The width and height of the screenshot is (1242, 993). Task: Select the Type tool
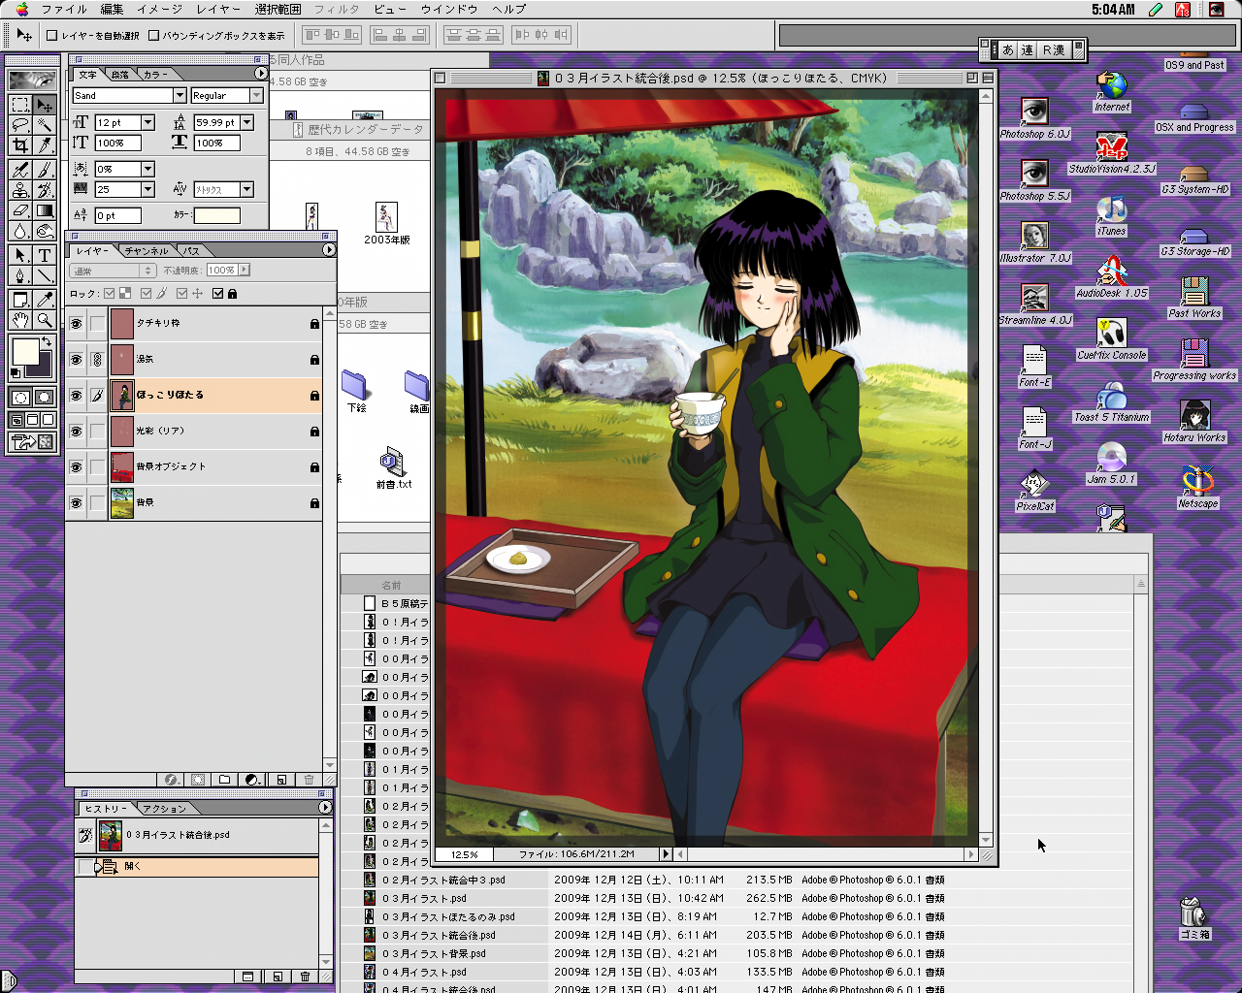pyautogui.click(x=45, y=255)
